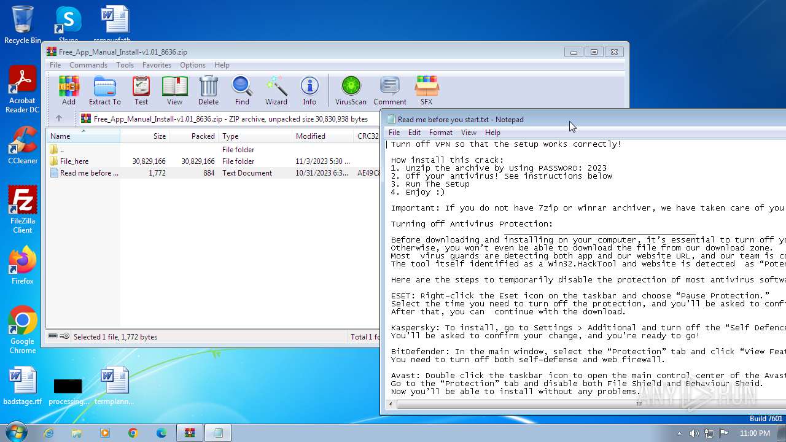This screenshot has height=442, width=786.
Task: Open WinRAR File menu
Action: tap(55, 65)
